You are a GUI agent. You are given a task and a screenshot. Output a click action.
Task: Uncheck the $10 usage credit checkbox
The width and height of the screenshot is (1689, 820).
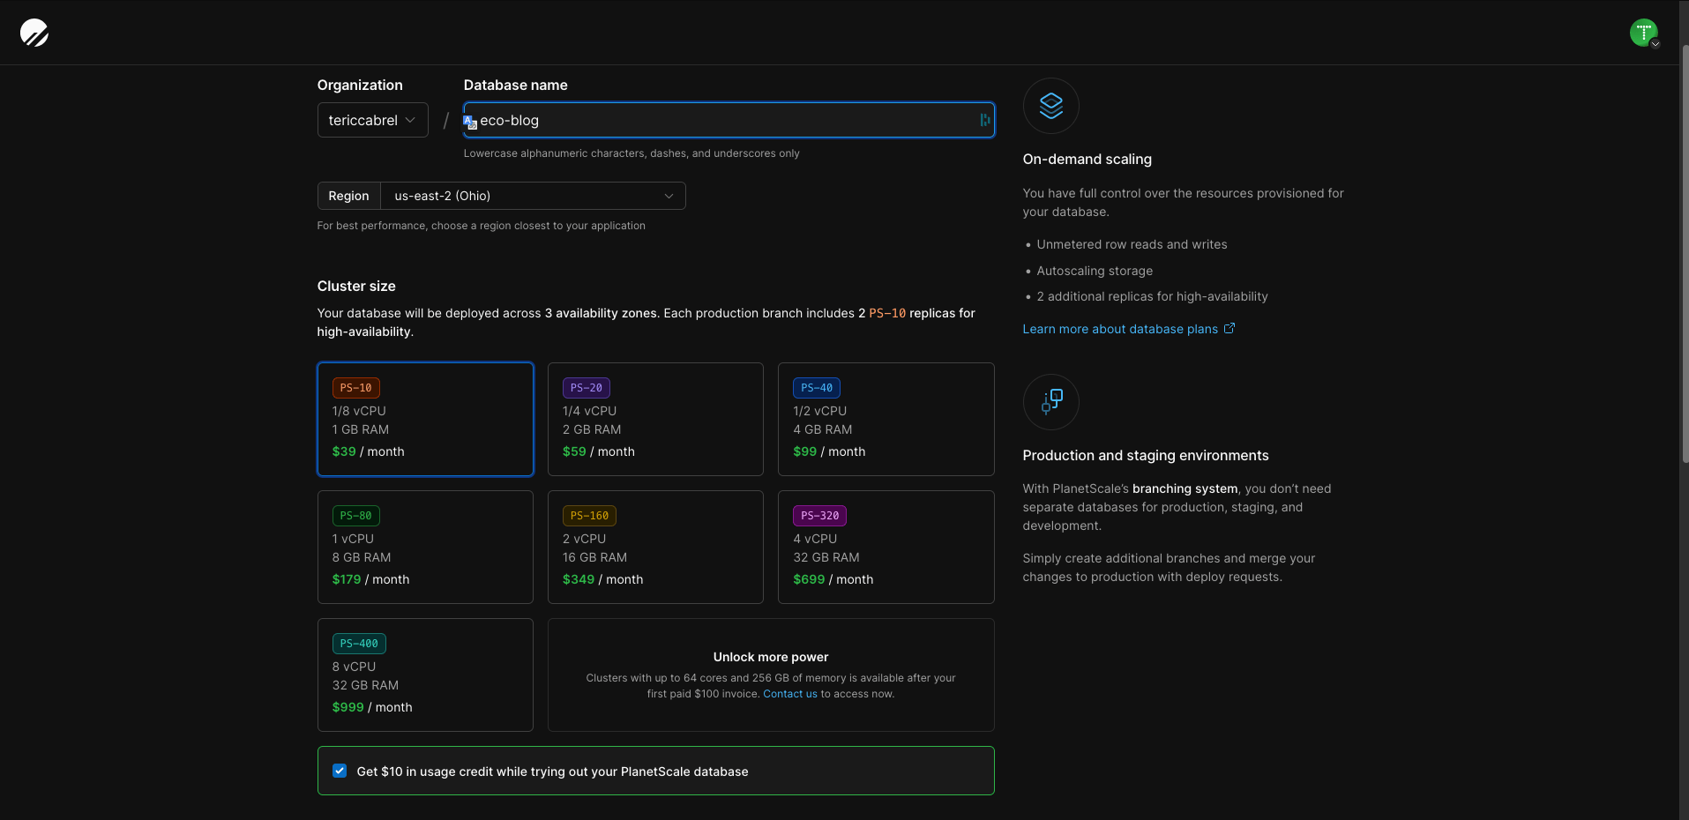click(x=339, y=770)
